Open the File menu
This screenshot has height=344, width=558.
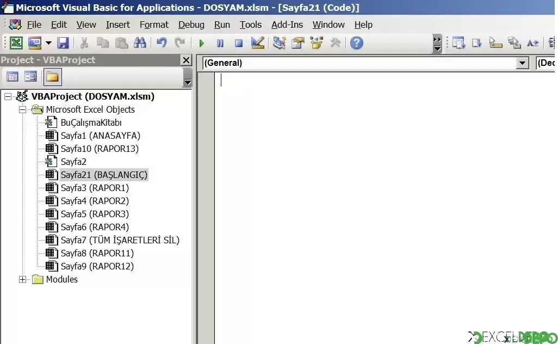(x=34, y=24)
